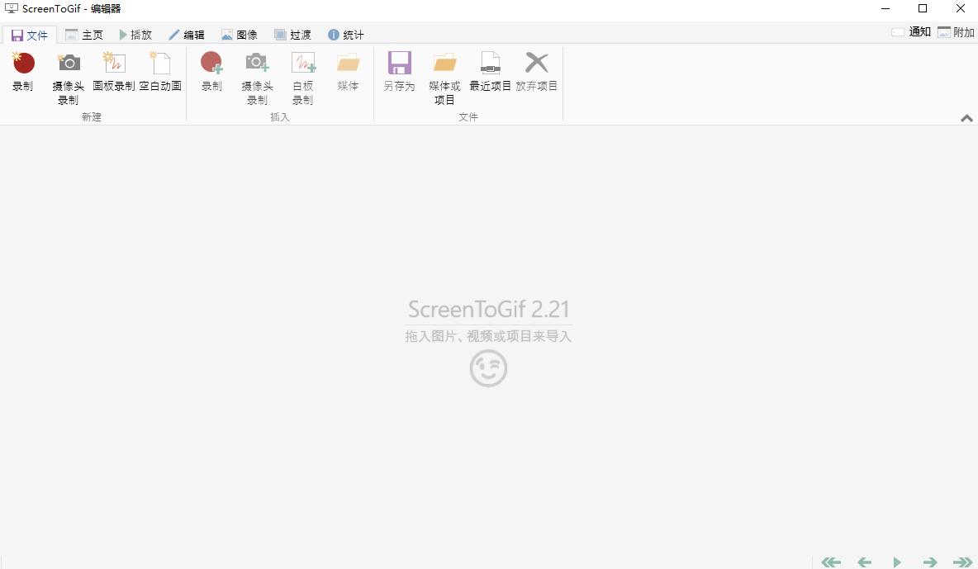Switch to the 文件 ribbon tab
Screen dimensions: 978x569
tap(29, 35)
